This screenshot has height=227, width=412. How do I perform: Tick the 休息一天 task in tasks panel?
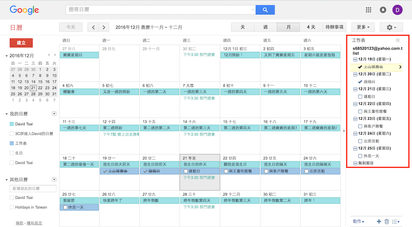[360, 156]
